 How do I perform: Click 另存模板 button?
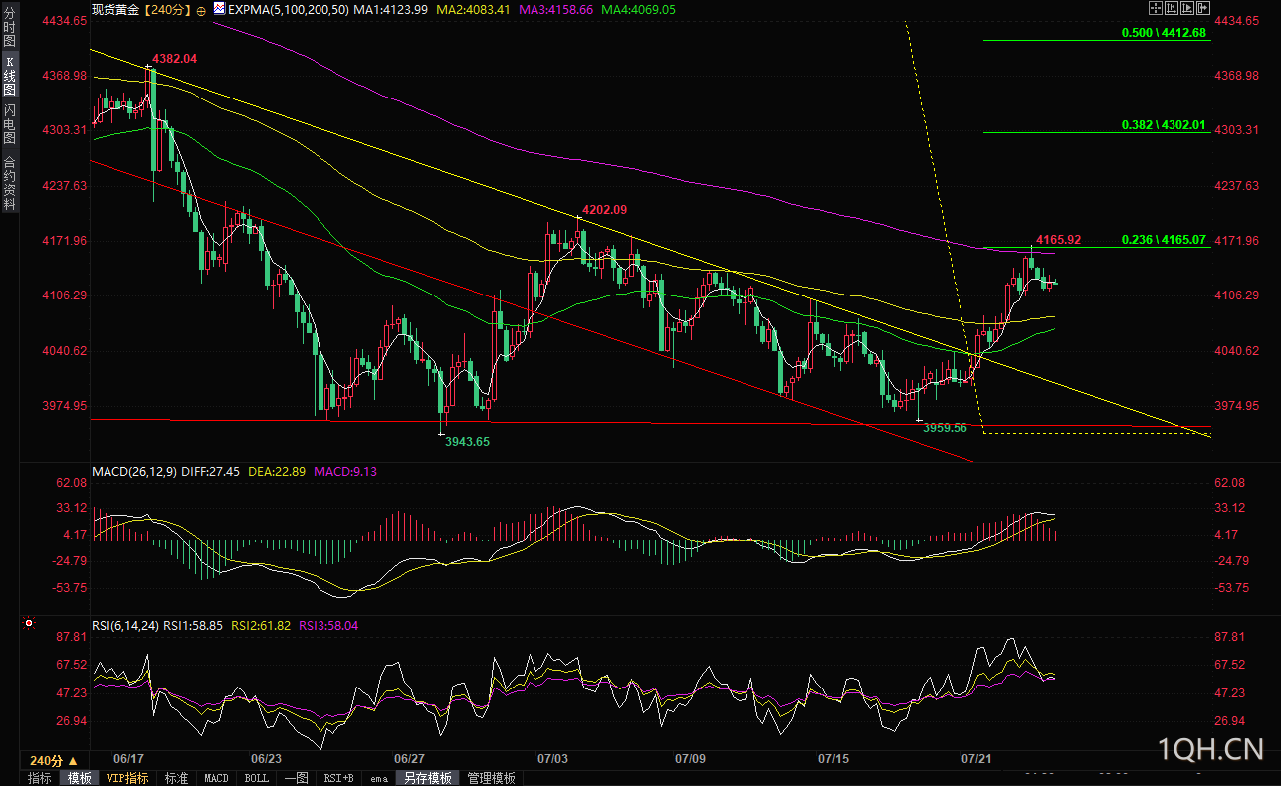[x=427, y=778]
